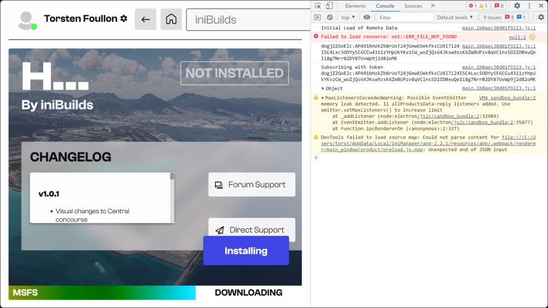
Task: Click the Direct Support button
Action: pos(252,230)
